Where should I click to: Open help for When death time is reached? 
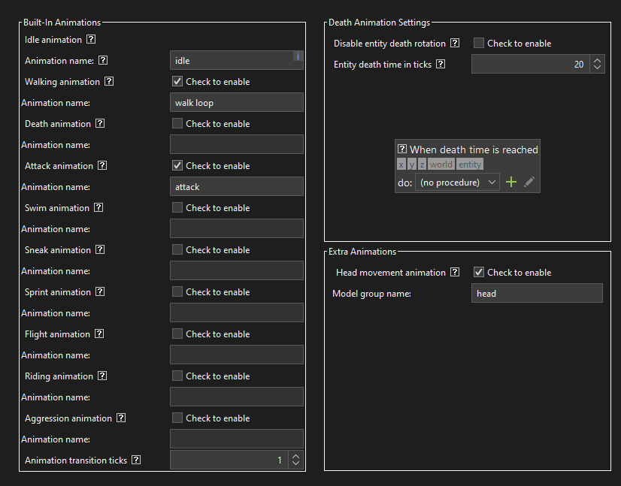[402, 149]
